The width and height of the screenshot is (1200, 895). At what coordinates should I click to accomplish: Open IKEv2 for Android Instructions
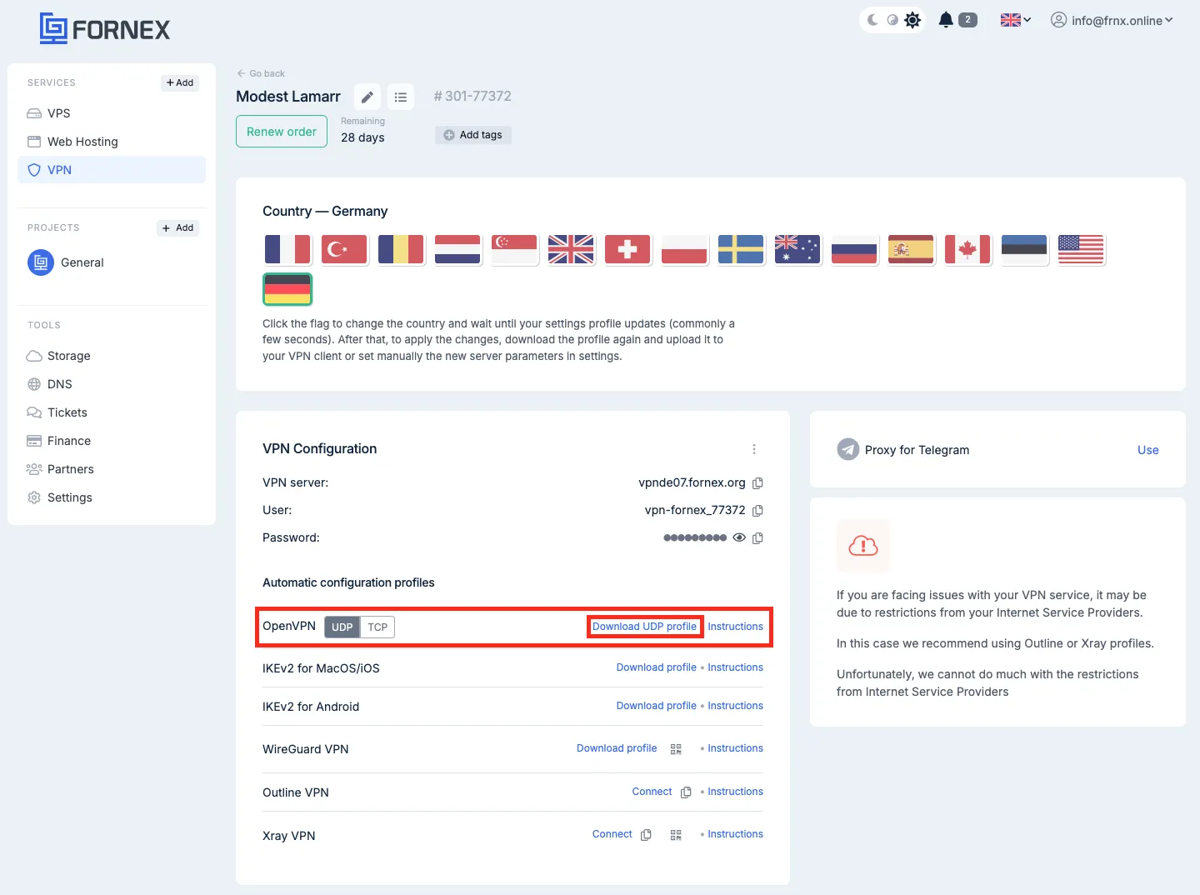(735, 706)
